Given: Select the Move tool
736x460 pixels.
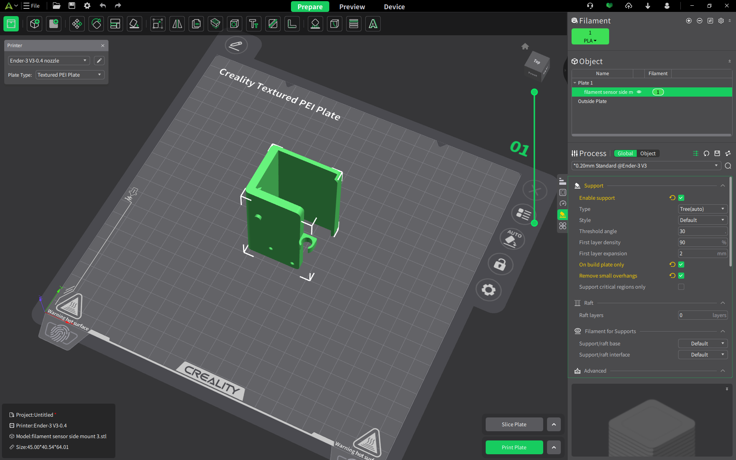Looking at the screenshot, I should (77, 24).
